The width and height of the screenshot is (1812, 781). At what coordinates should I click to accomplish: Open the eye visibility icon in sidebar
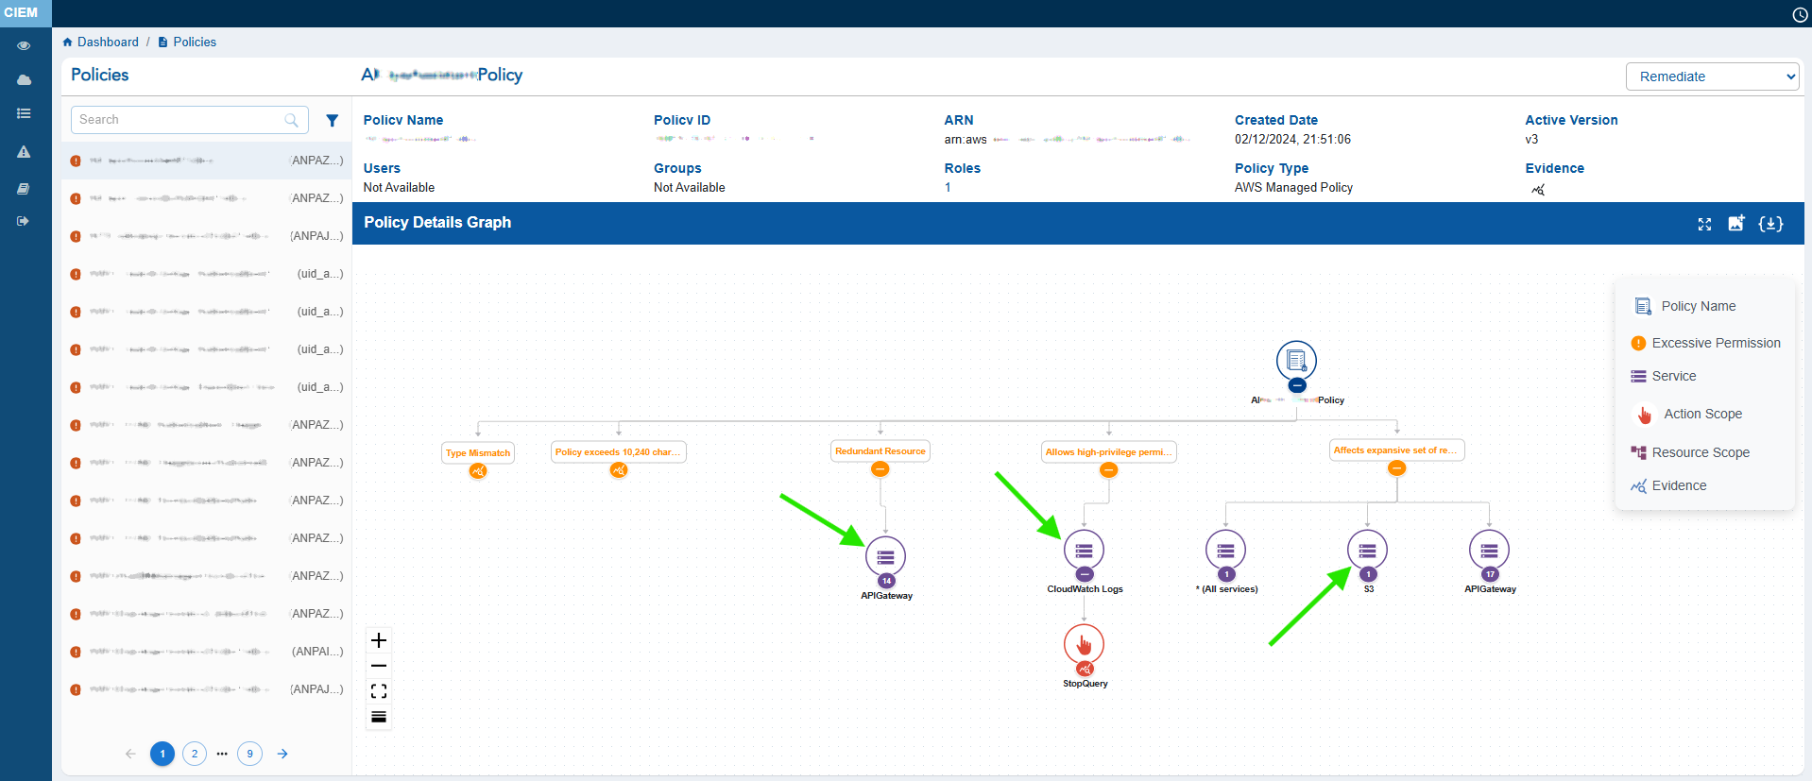[24, 45]
